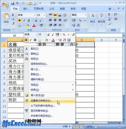
Task: Apply red font color in ribbon
Action: pos(34,25)
